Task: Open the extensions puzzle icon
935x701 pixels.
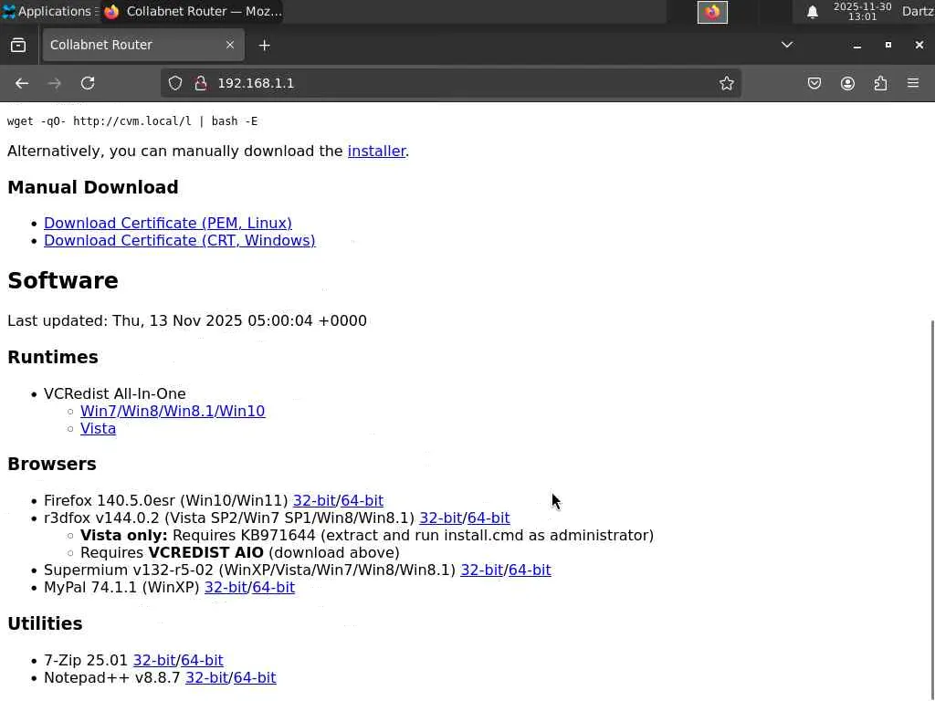Action: (x=880, y=83)
